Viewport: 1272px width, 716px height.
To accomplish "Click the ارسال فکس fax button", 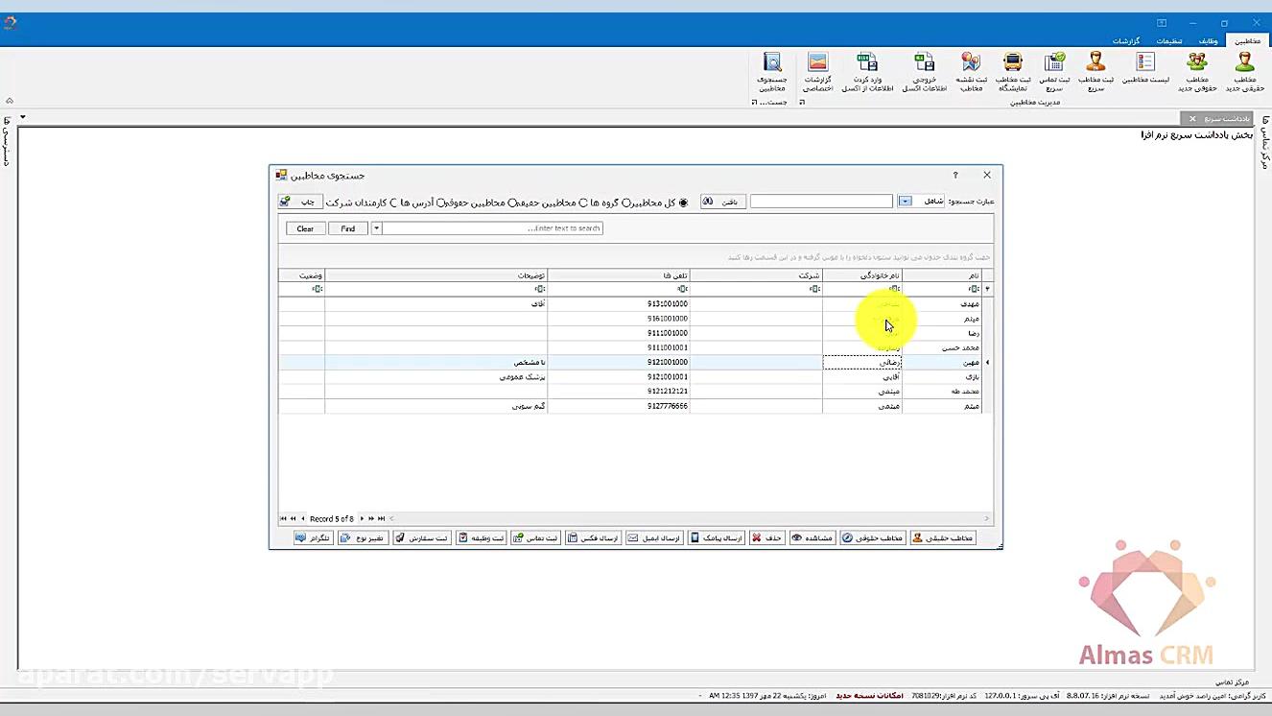I will 593,538.
